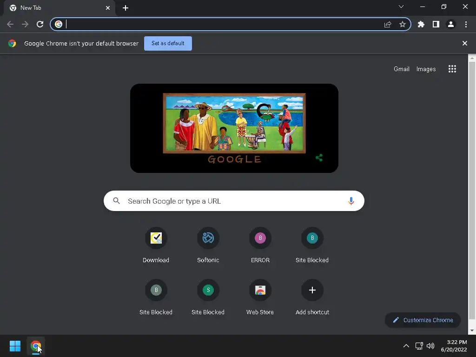Open the Gmail link
Viewport: 476px width, 357px height.
point(401,69)
